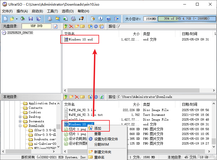
Task: Select the Application Data folder in tree
Action: [x=42, y=103]
